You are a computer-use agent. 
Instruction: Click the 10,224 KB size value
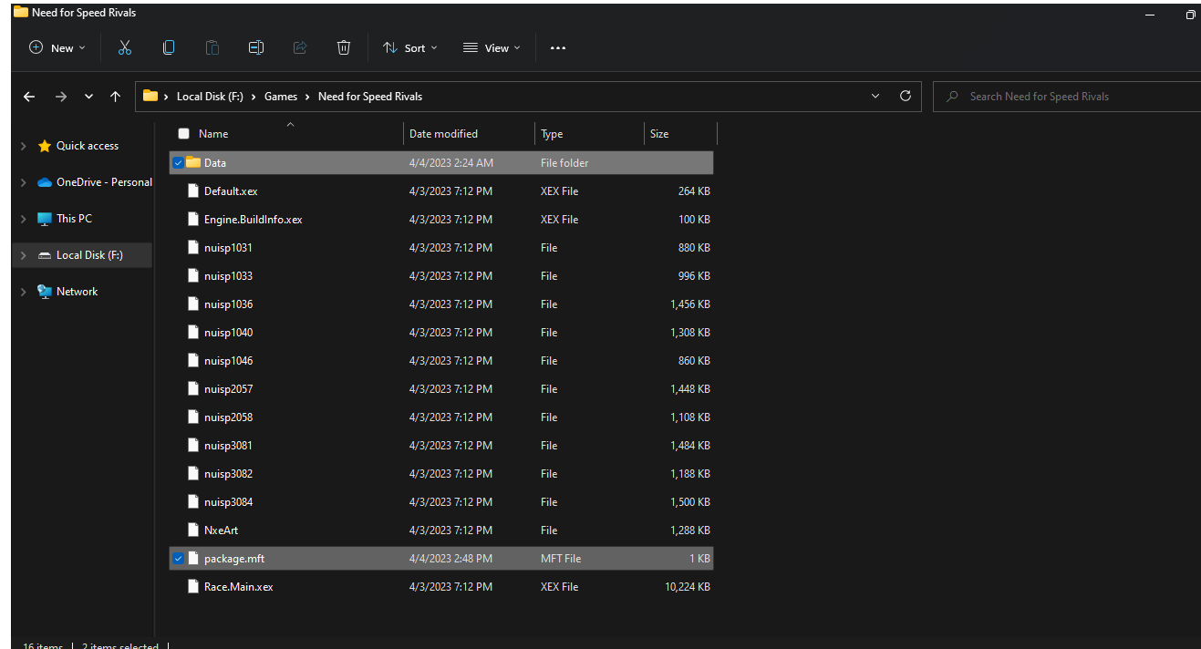688,587
